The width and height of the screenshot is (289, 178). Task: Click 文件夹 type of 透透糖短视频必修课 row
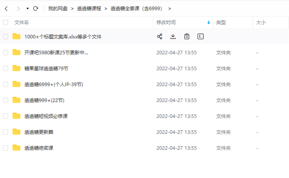pos(223,116)
